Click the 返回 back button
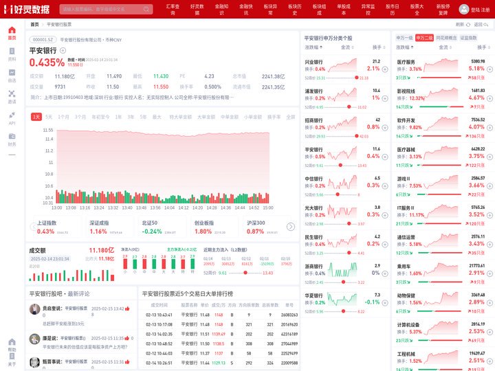Viewport: 495px width, 371px height. [x=481, y=24]
